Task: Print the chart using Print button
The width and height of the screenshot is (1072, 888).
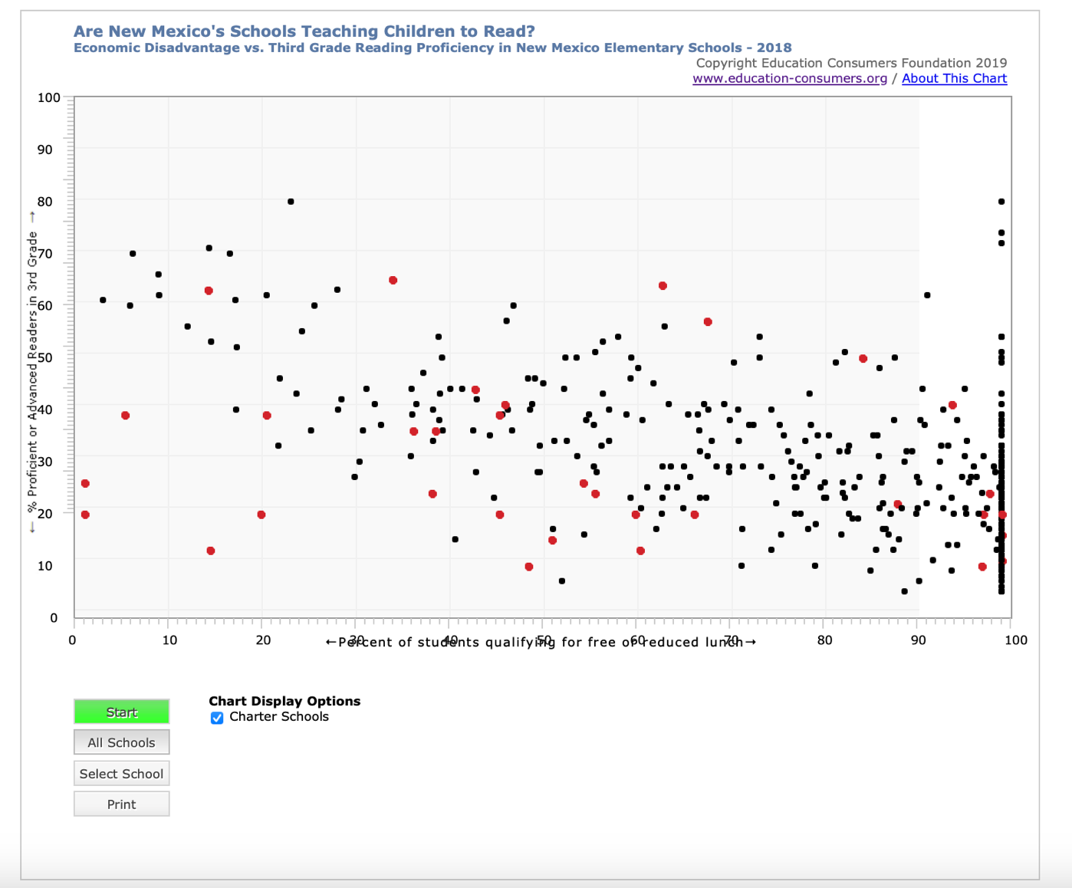Action: pos(121,804)
